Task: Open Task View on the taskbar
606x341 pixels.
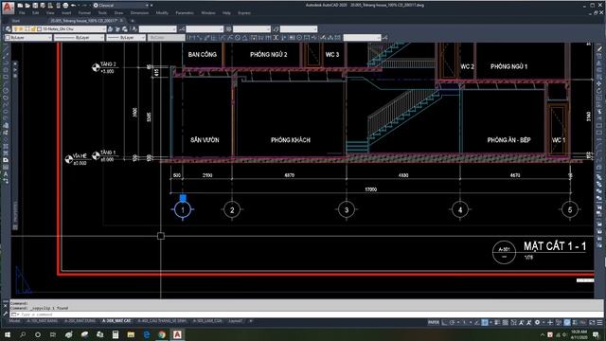Action: tap(53, 334)
